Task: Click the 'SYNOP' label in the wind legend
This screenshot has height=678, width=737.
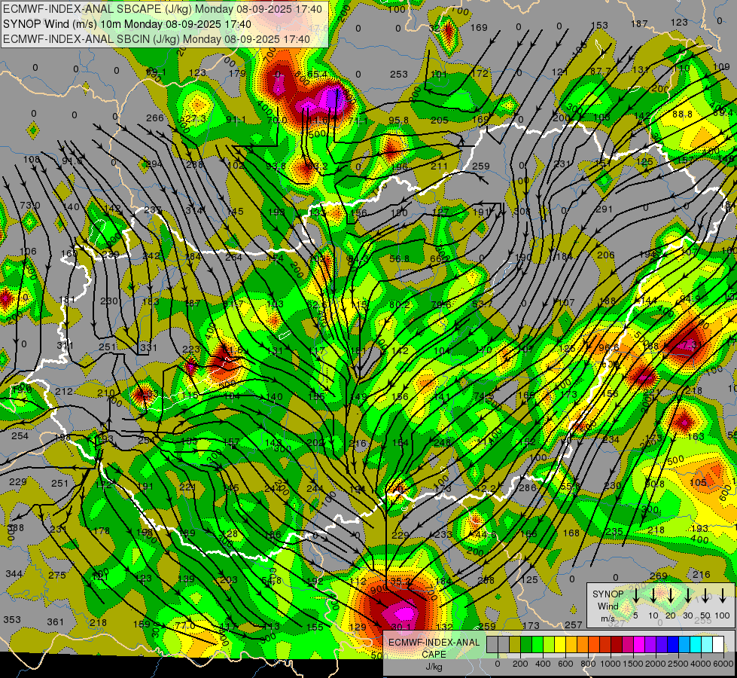Action: click(x=608, y=594)
